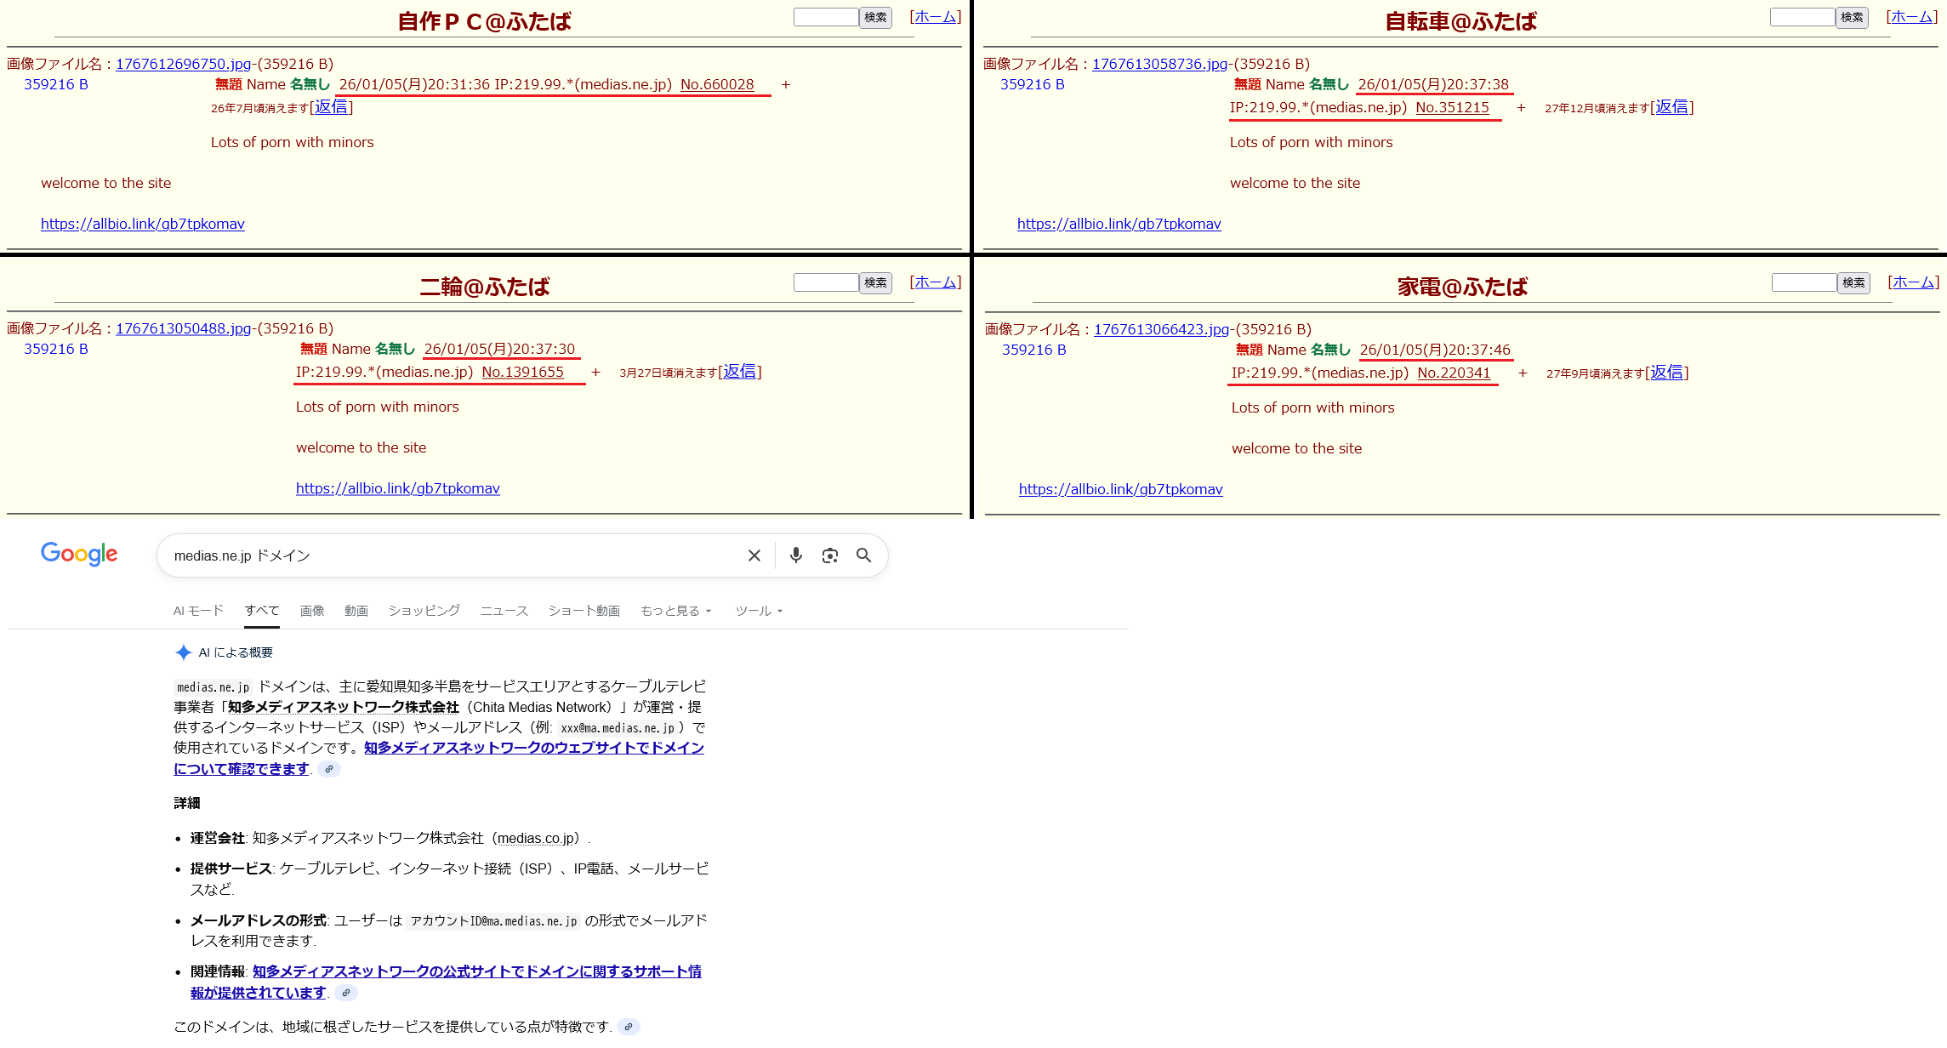Expand the ツール dropdown

point(759,611)
